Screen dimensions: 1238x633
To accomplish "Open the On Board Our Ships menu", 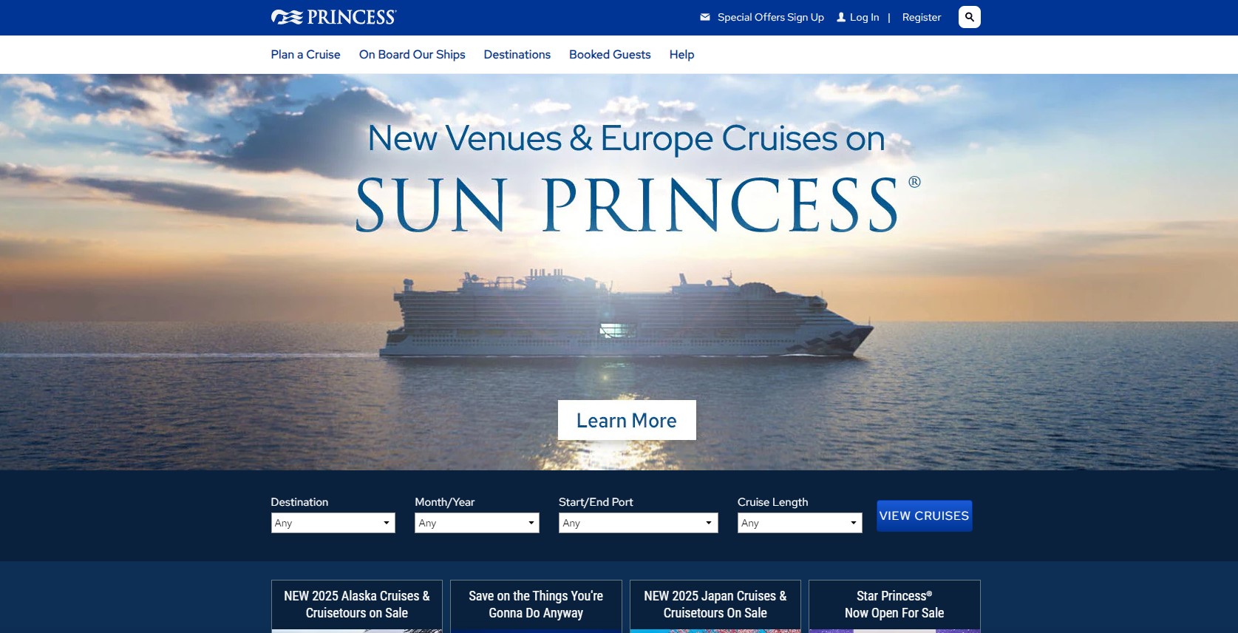I will tap(412, 55).
